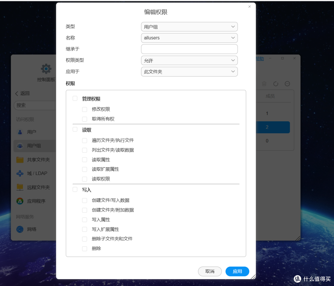
Task: Click the more options ellipsis icon
Action: 287,84
